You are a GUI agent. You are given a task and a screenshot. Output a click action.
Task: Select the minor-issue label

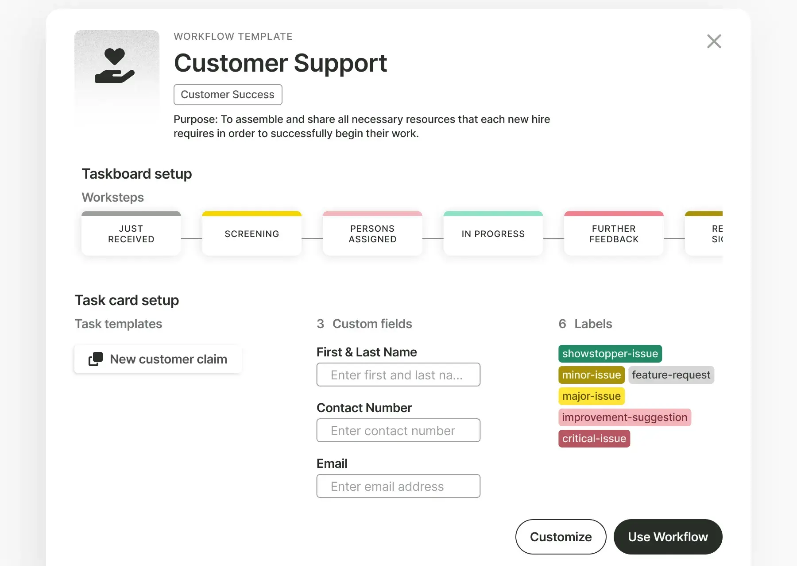(x=591, y=375)
